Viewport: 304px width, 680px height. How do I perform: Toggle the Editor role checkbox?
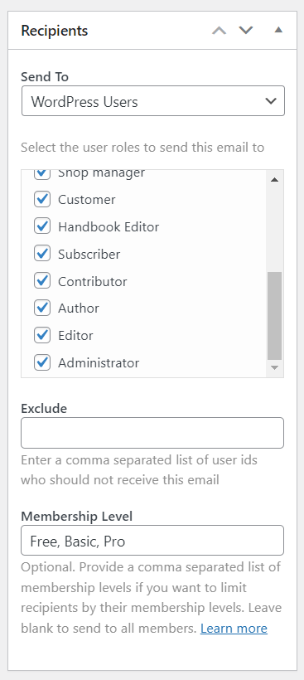[42, 335]
